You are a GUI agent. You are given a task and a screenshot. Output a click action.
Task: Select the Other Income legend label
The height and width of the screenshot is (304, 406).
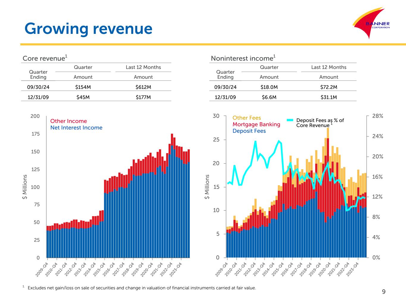click(x=68, y=121)
